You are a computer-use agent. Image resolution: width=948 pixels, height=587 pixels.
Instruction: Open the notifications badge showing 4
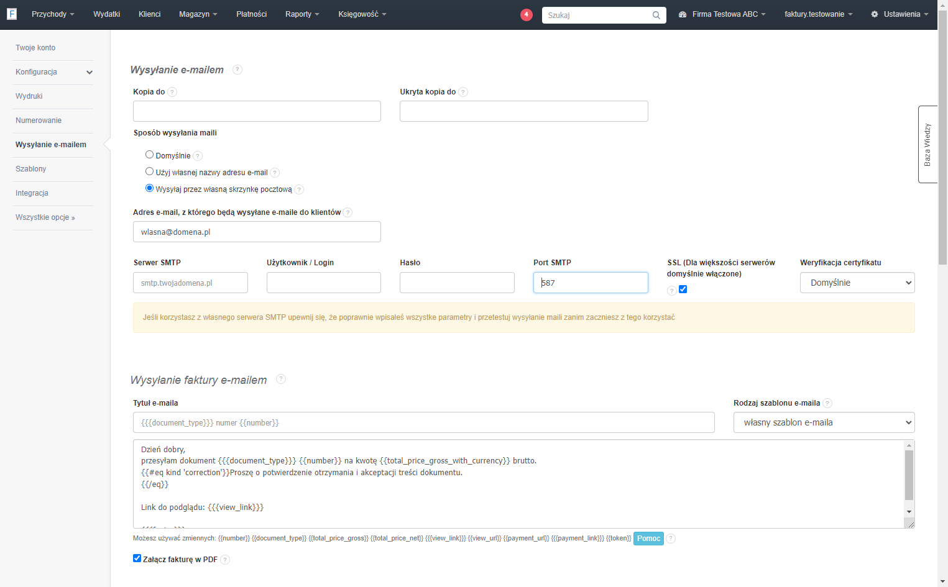[x=527, y=14]
